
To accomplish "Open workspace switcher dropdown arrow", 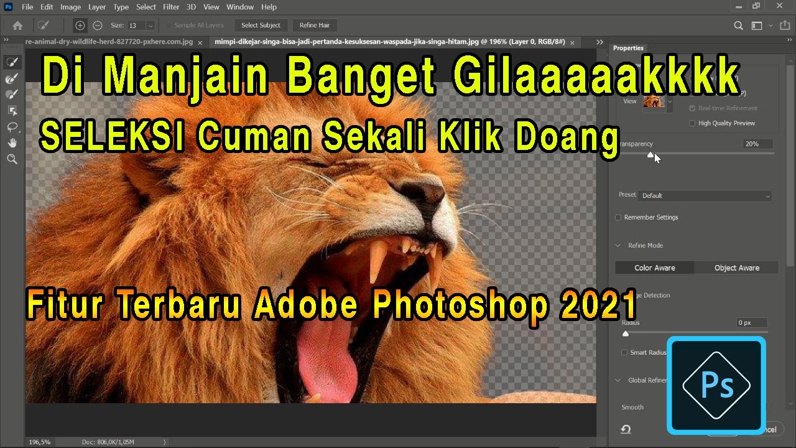I will (x=771, y=26).
